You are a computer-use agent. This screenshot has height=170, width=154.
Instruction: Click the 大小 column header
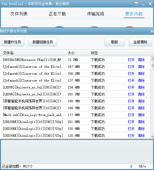(71, 53)
